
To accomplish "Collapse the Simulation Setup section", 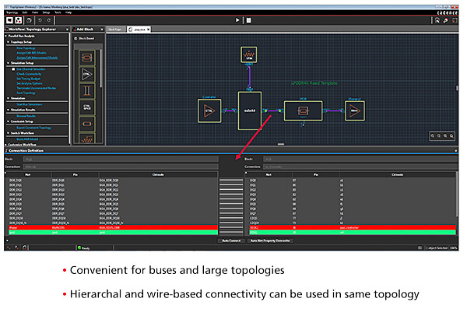I will pos(4,63).
